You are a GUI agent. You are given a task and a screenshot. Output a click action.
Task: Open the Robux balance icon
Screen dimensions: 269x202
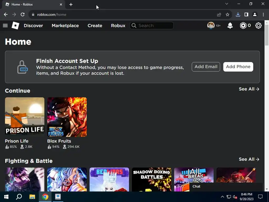pos(243,26)
